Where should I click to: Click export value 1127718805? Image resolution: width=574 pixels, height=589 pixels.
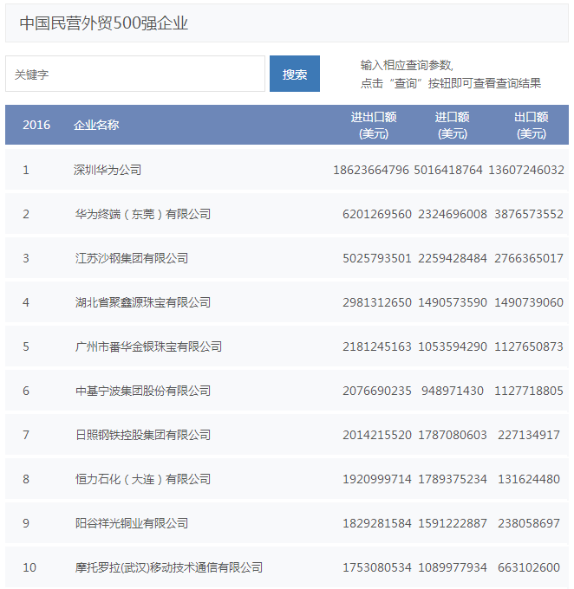click(529, 391)
